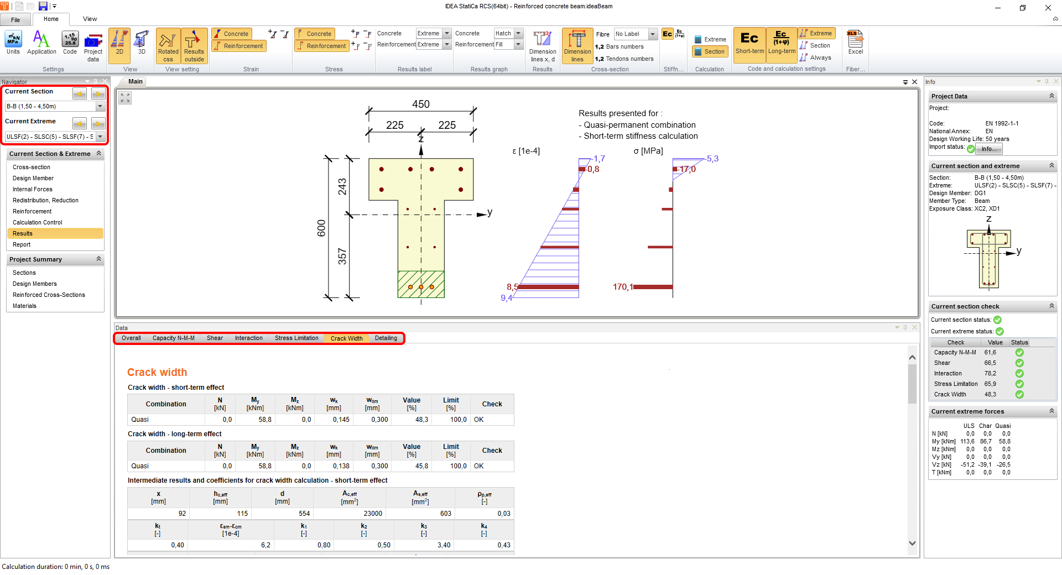Toggle Rotated css view setting
The width and height of the screenshot is (1062, 575).
(x=168, y=46)
